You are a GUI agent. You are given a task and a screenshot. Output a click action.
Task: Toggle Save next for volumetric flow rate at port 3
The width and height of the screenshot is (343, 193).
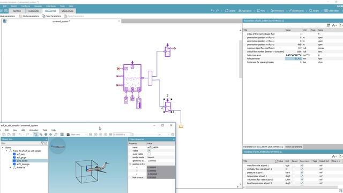(x=302, y=180)
